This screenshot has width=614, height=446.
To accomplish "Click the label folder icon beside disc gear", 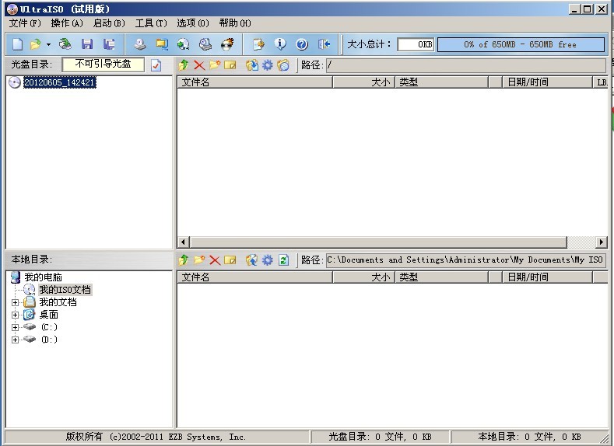I will click(283, 65).
